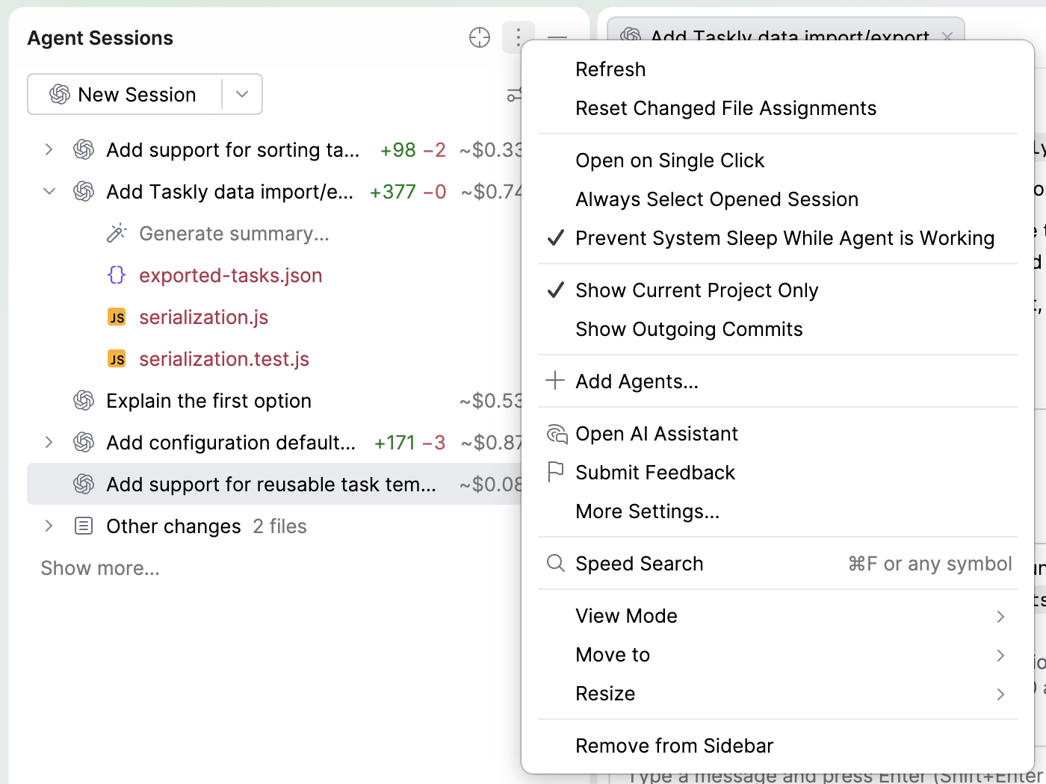Choose Remove from Sidebar
This screenshot has width=1046, height=784.
[x=778, y=746]
